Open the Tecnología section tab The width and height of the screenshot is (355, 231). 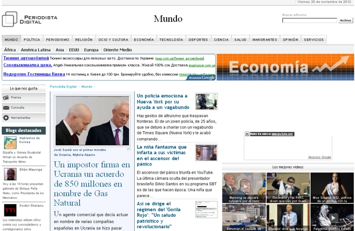pos(171,39)
